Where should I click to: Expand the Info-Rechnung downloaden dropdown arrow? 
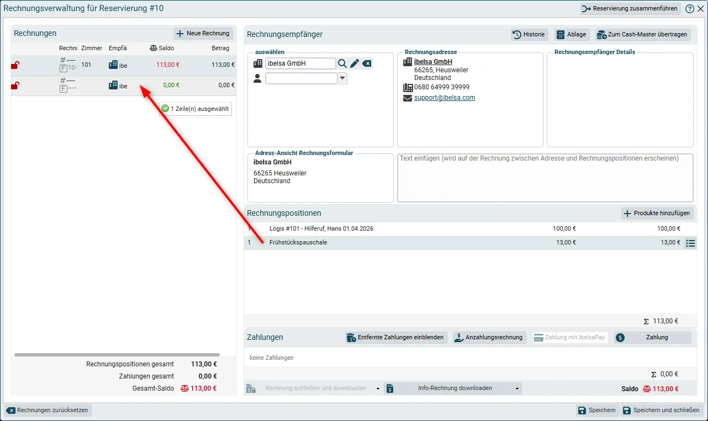click(x=517, y=388)
